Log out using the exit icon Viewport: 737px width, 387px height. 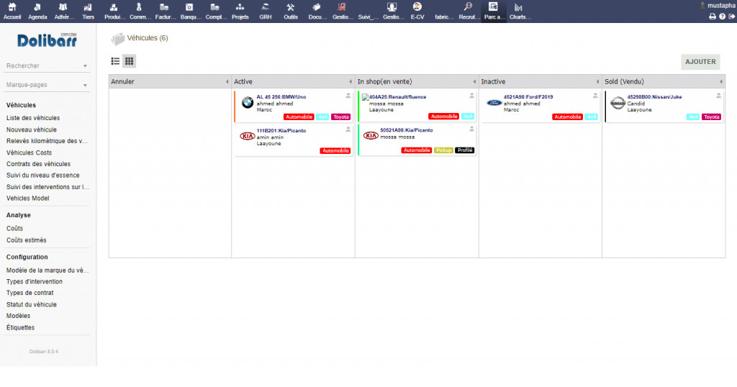732,17
